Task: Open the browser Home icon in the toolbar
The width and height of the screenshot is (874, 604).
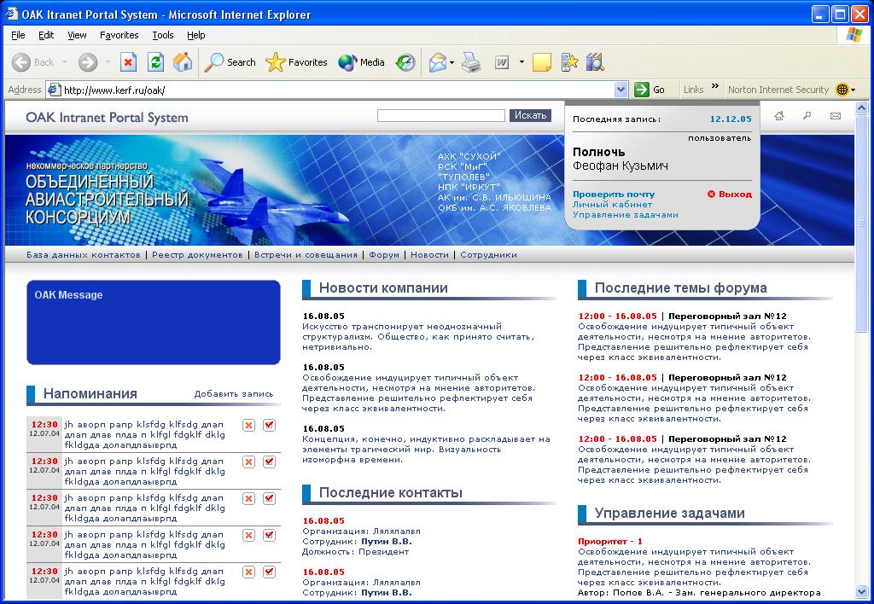Action: point(183,62)
